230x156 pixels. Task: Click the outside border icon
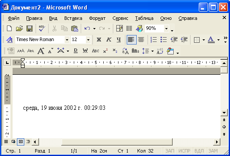coord(197,40)
